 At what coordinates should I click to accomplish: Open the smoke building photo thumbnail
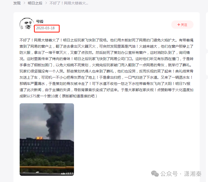[47, 140]
